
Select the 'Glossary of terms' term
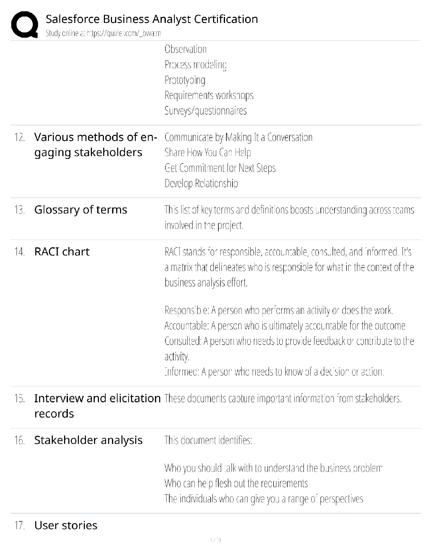pyautogui.click(x=81, y=210)
